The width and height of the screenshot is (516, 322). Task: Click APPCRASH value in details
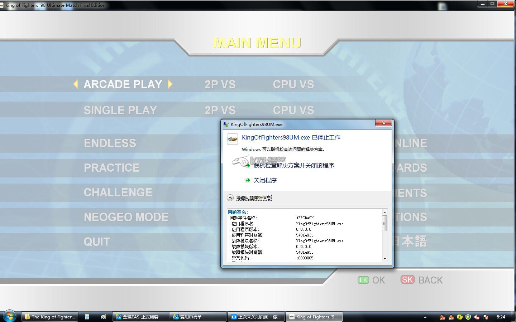click(305, 218)
